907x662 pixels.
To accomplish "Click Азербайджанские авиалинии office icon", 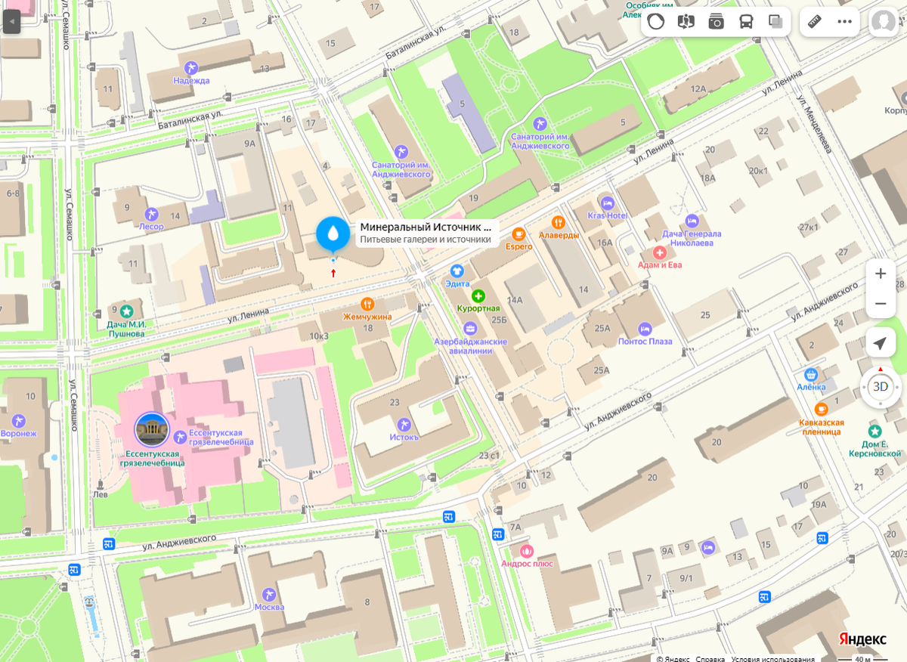I will click(x=470, y=329).
